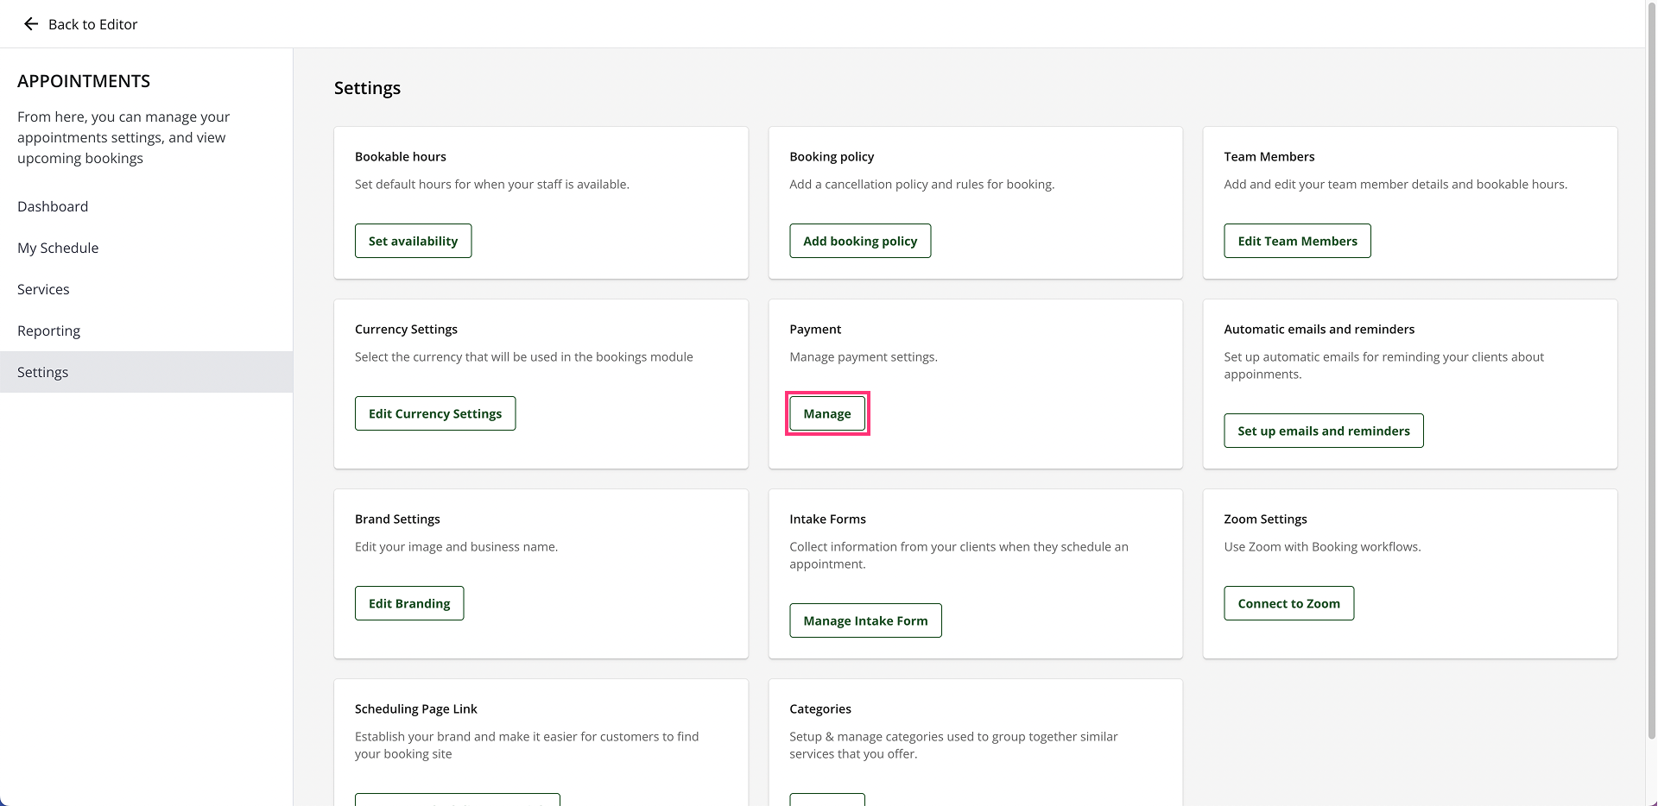The image size is (1658, 806).
Task: Click 'Add a cancellation policy' description text
Action: point(921,184)
